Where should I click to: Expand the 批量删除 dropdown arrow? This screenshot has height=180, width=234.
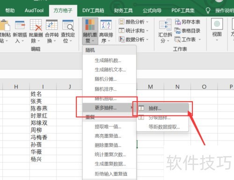38,41
